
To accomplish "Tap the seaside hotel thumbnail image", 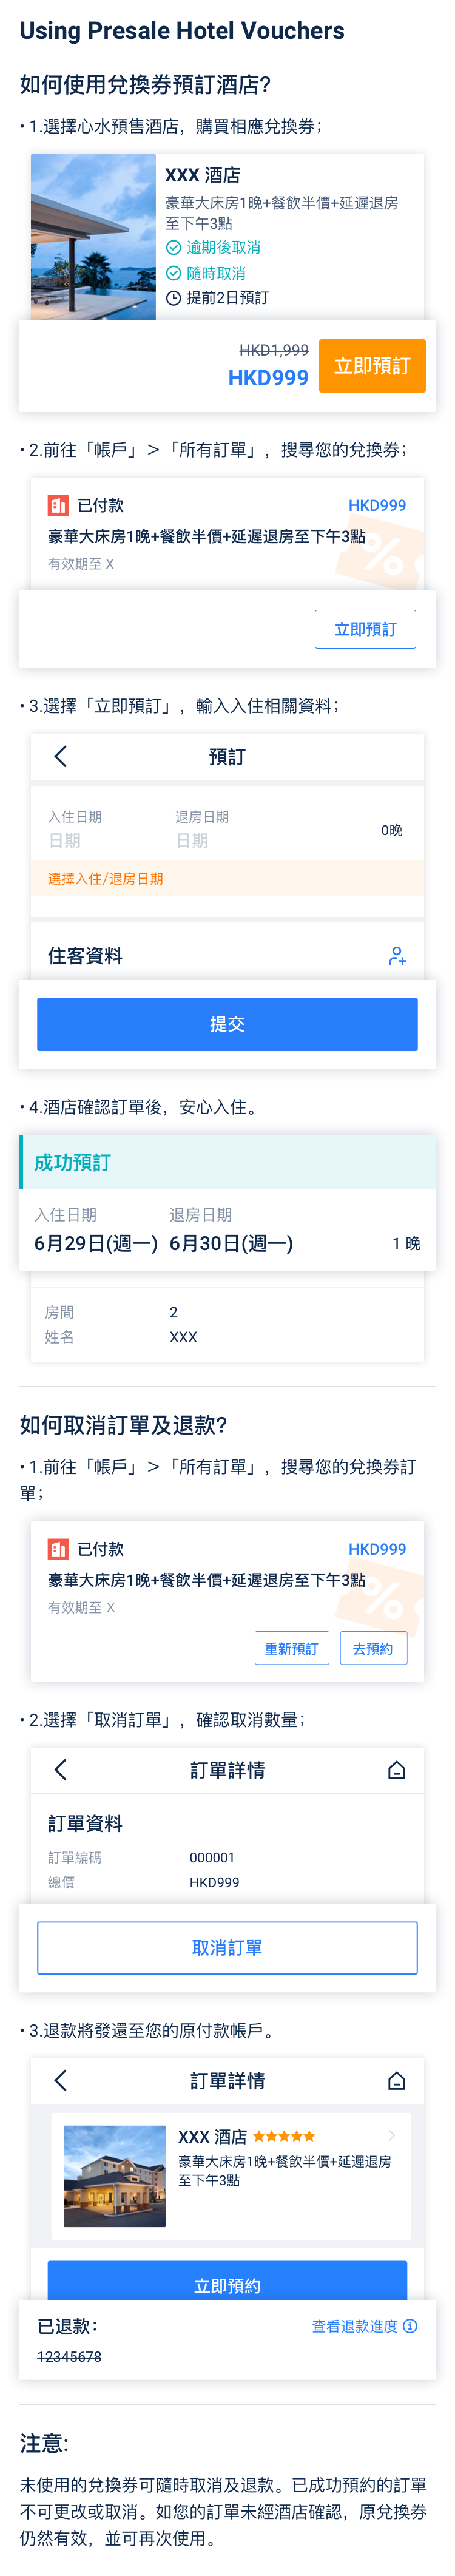I will coord(93,237).
